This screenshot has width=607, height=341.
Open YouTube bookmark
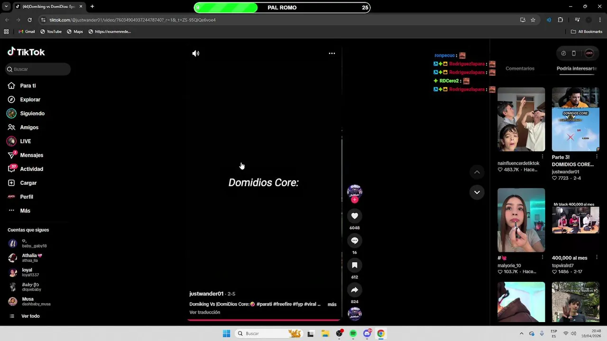[51, 32]
